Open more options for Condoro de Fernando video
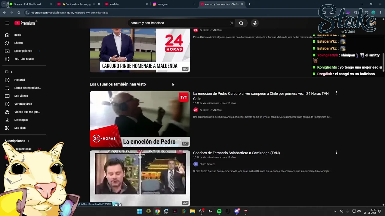The width and height of the screenshot is (385, 216). [336, 152]
